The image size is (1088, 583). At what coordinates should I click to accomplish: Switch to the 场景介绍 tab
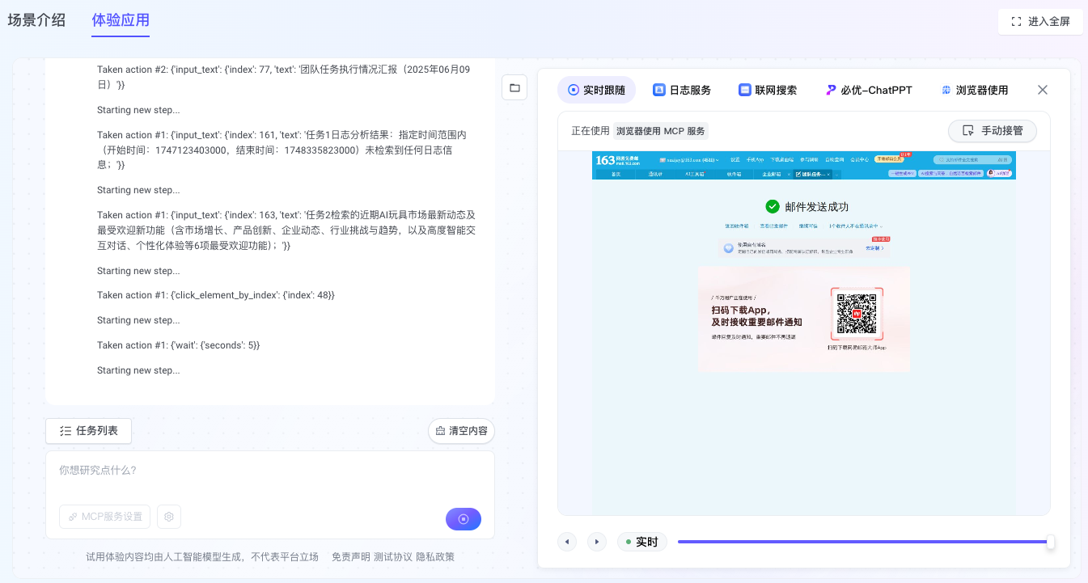click(36, 20)
